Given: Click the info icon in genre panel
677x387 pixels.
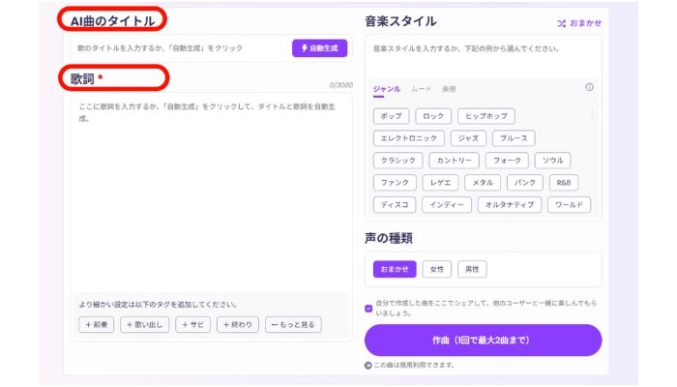Looking at the screenshot, I should pos(590,87).
